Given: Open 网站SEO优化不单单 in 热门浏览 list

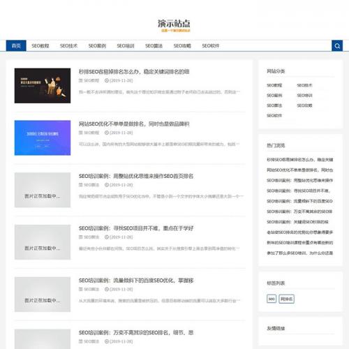Looking at the screenshot, I should 299,170.
